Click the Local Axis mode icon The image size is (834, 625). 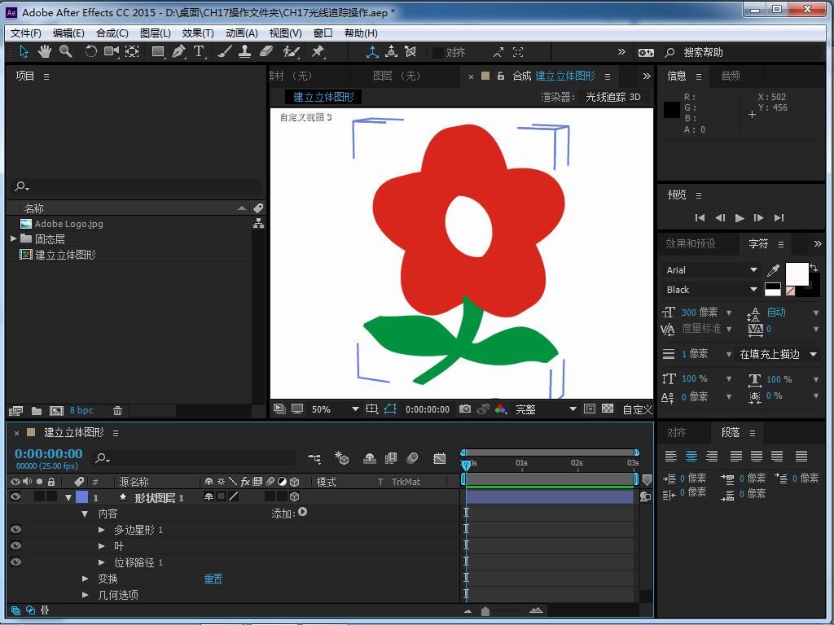click(x=372, y=51)
